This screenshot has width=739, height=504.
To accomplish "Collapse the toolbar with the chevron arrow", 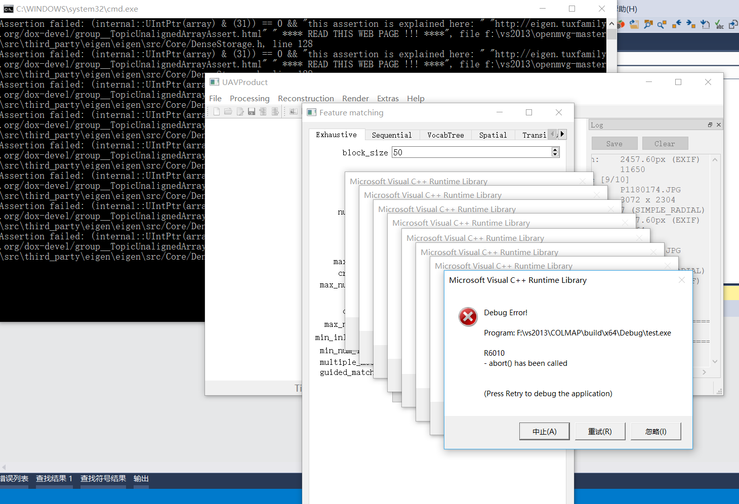I will click(611, 24).
